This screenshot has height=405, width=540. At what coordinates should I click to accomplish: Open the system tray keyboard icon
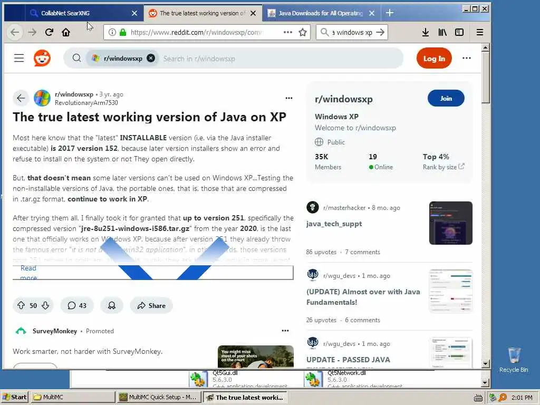click(478, 398)
